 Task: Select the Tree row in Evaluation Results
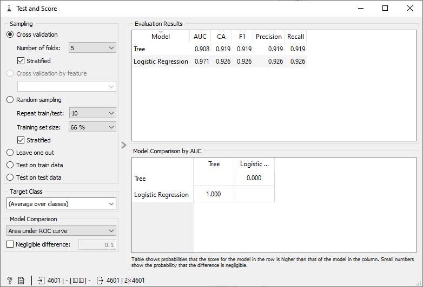219,49
